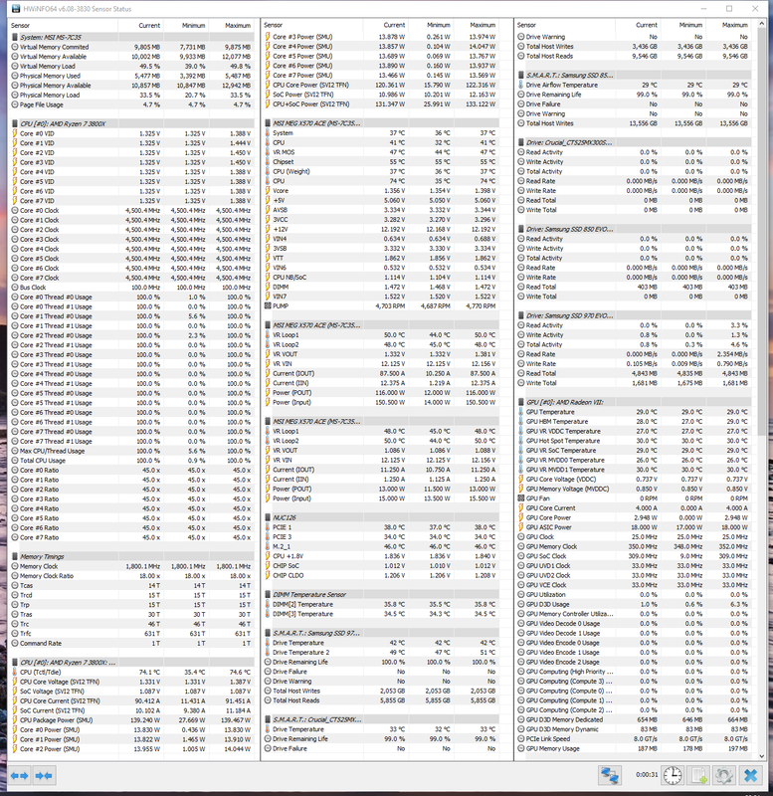Select the GPU [#0]: AMD Radeon VII header

[x=634, y=402]
